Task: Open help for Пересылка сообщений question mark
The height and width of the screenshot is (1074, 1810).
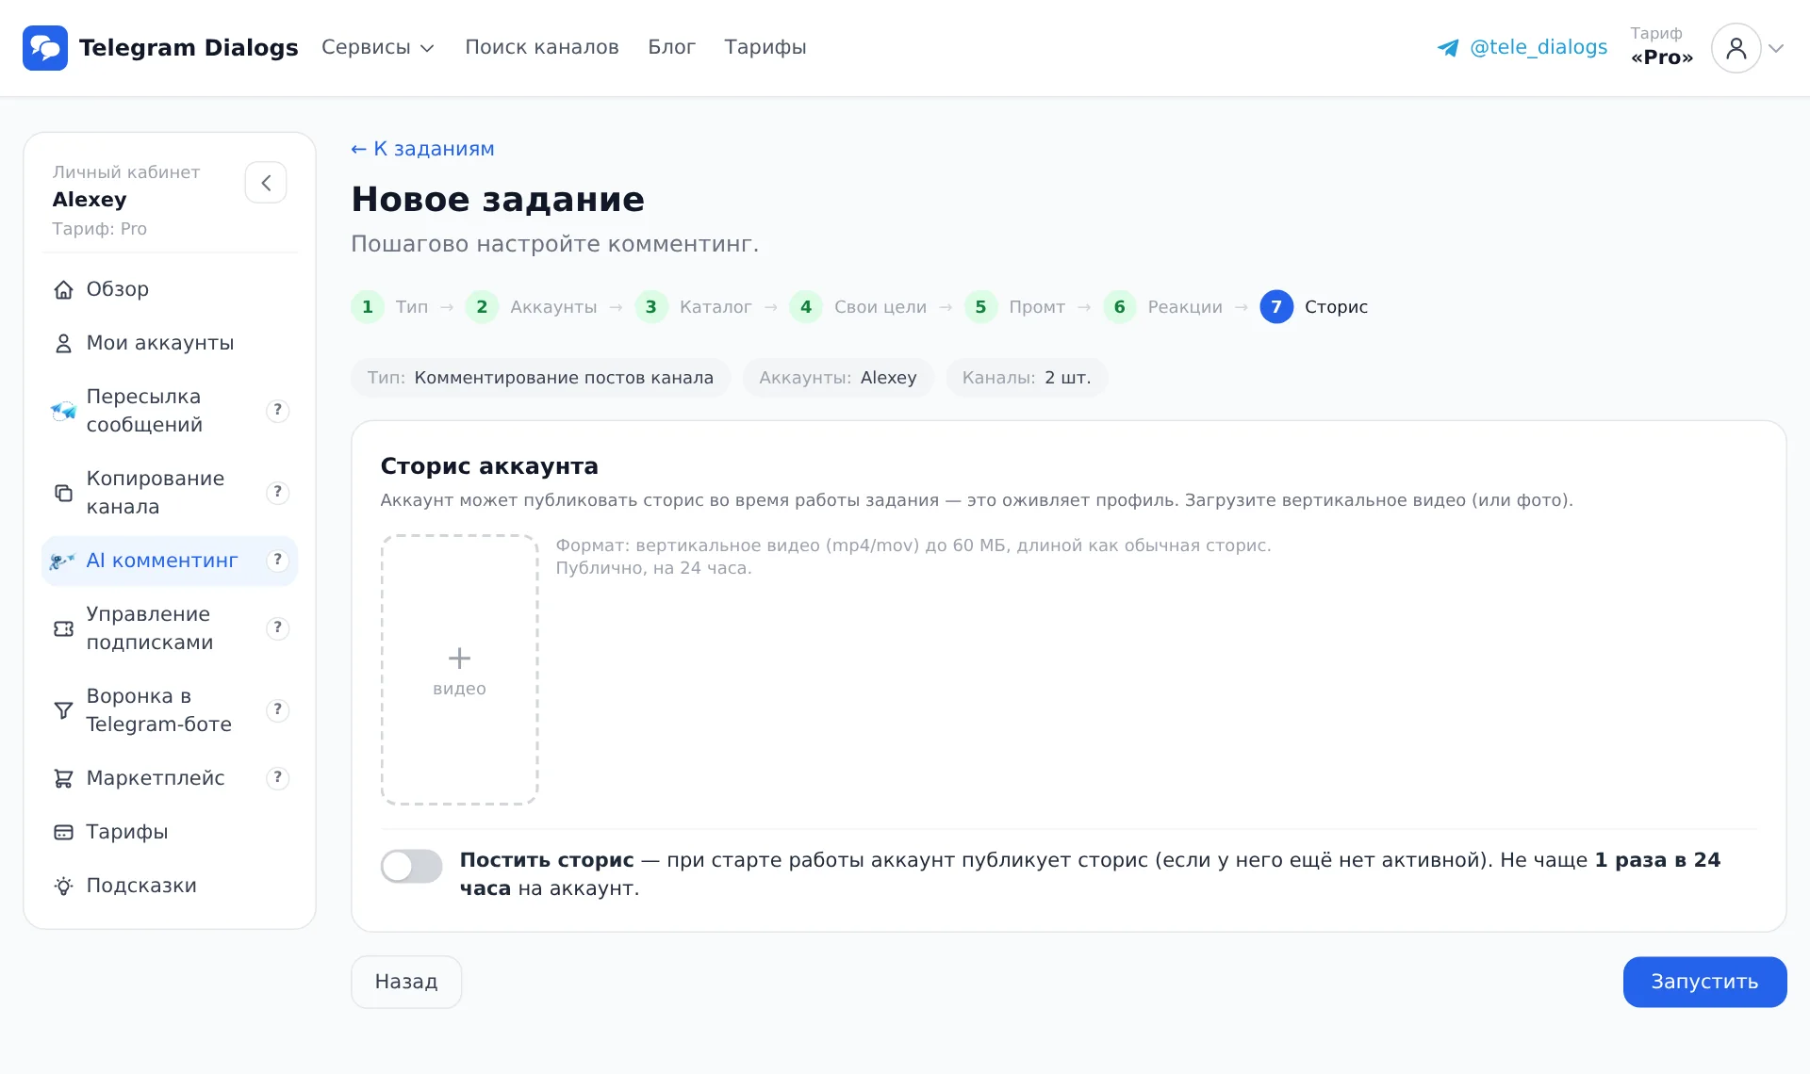Action: 277,411
